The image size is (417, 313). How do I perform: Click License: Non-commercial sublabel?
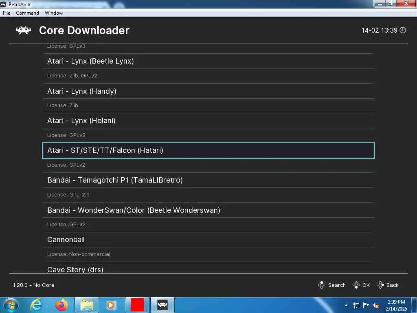pyautogui.click(x=79, y=254)
